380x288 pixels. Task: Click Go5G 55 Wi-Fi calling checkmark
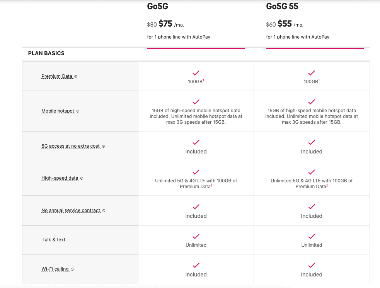(x=312, y=265)
